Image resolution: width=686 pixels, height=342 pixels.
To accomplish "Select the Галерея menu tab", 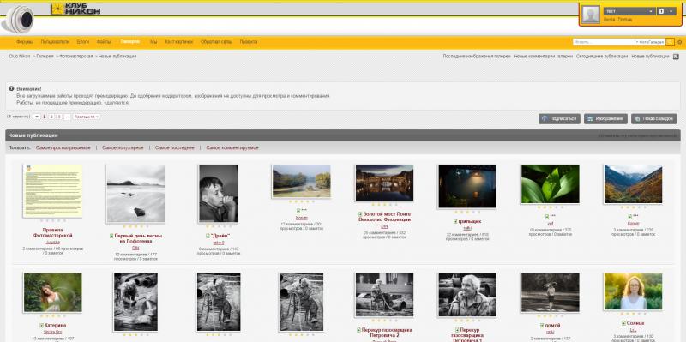I will point(130,41).
